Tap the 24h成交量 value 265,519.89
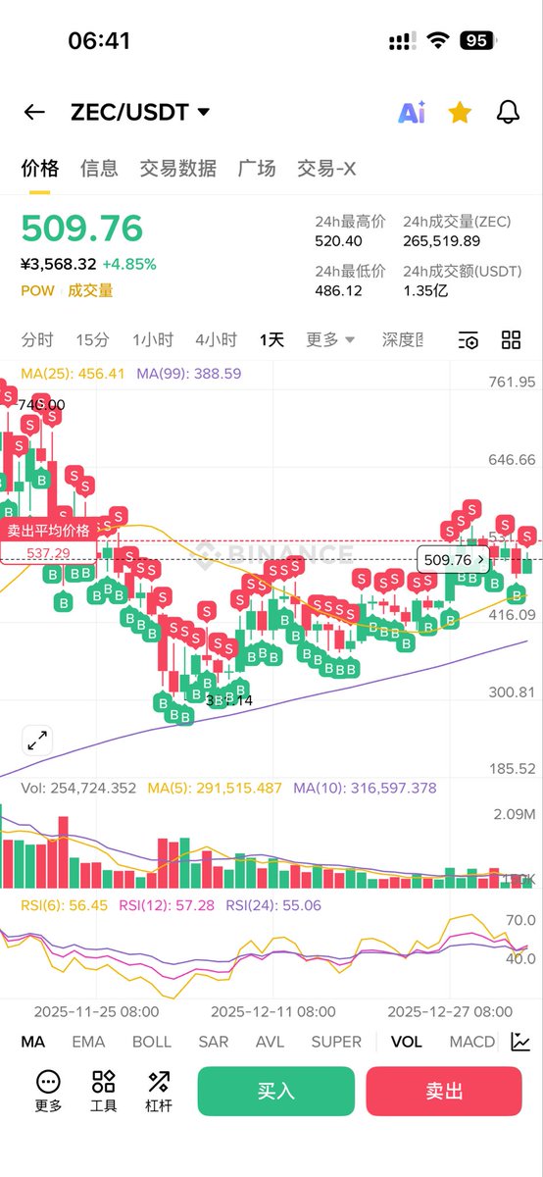This screenshot has height=1177, width=543. (442, 241)
